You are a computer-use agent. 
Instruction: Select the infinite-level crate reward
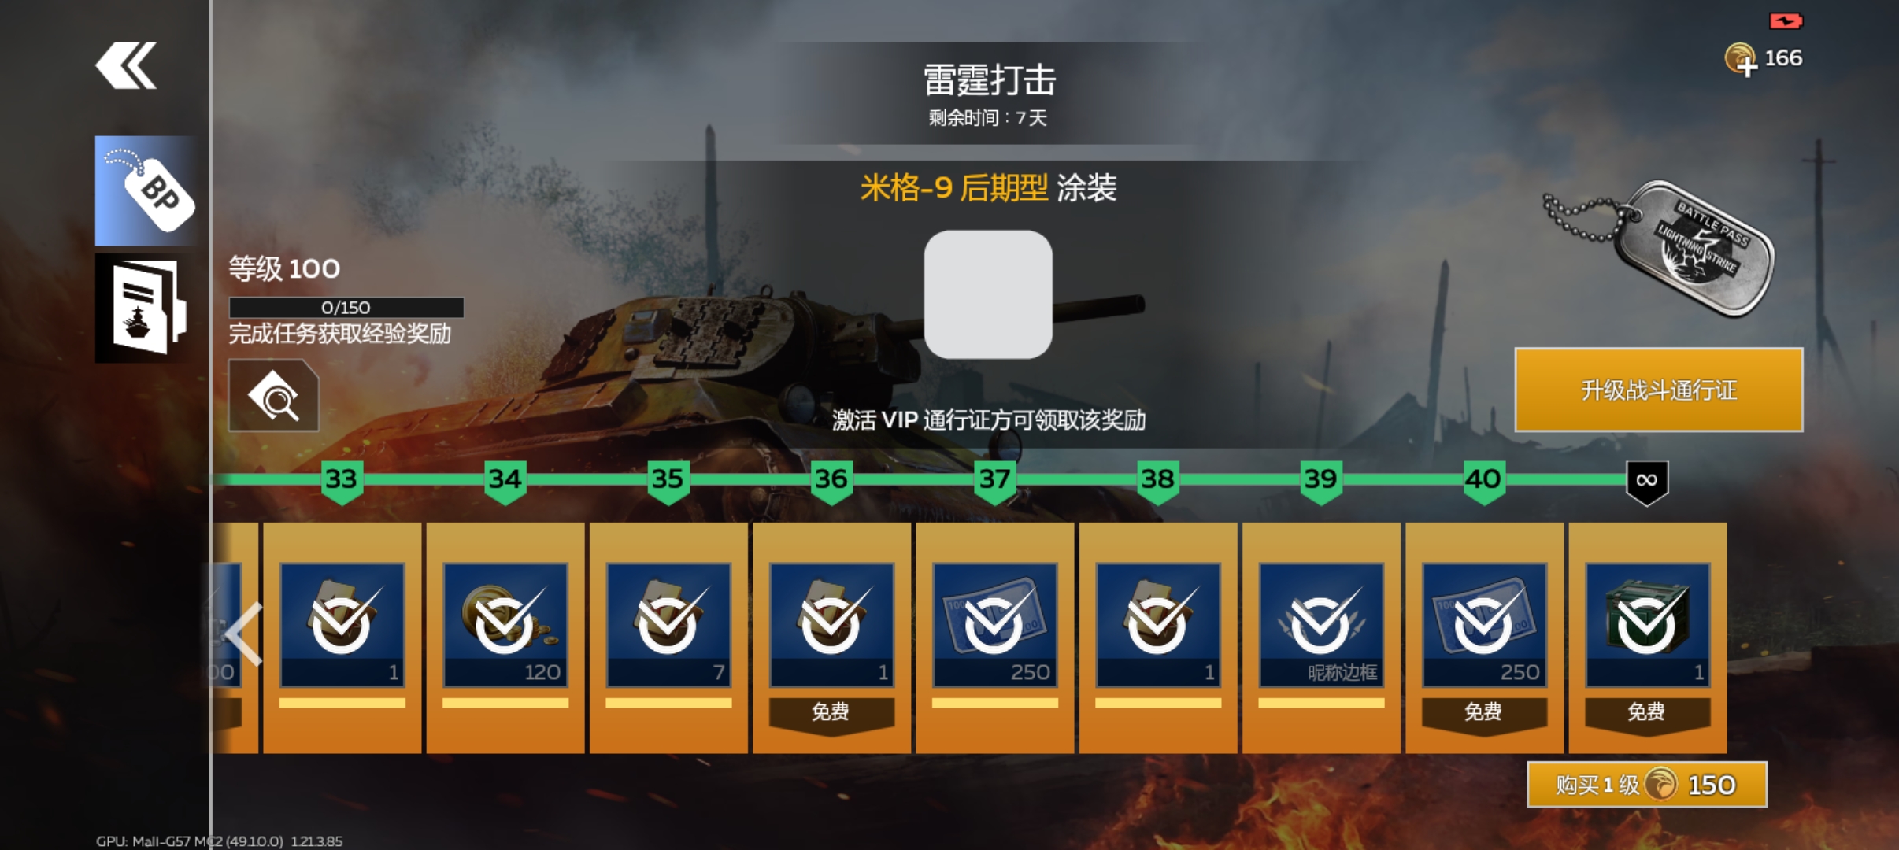click(x=1647, y=637)
